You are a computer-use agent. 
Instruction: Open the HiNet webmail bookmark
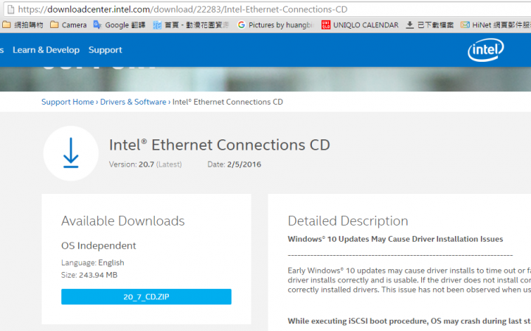pyautogui.click(x=494, y=24)
